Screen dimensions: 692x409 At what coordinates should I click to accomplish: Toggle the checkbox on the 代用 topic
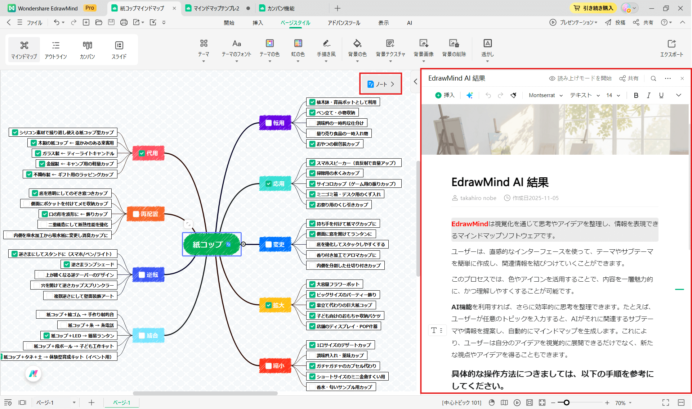141,153
